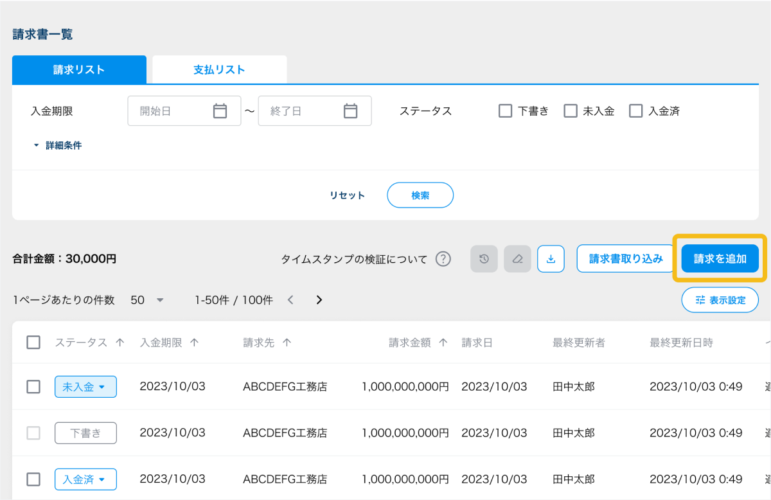Open the end date calendar picker
This screenshot has width=771, height=500.
[350, 111]
